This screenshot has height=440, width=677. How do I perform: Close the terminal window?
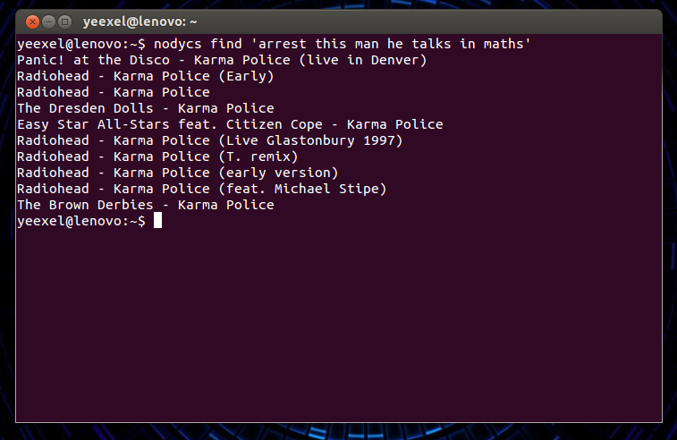pos(32,21)
